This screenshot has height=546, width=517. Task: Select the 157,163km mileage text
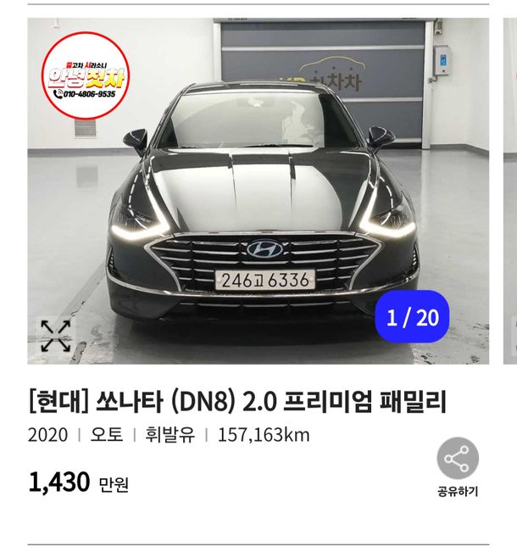pos(264,435)
